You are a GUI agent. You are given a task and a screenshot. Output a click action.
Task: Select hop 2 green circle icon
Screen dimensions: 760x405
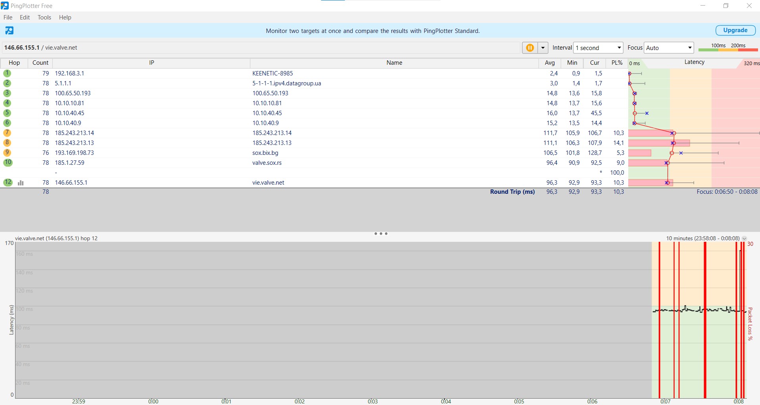(x=7, y=83)
